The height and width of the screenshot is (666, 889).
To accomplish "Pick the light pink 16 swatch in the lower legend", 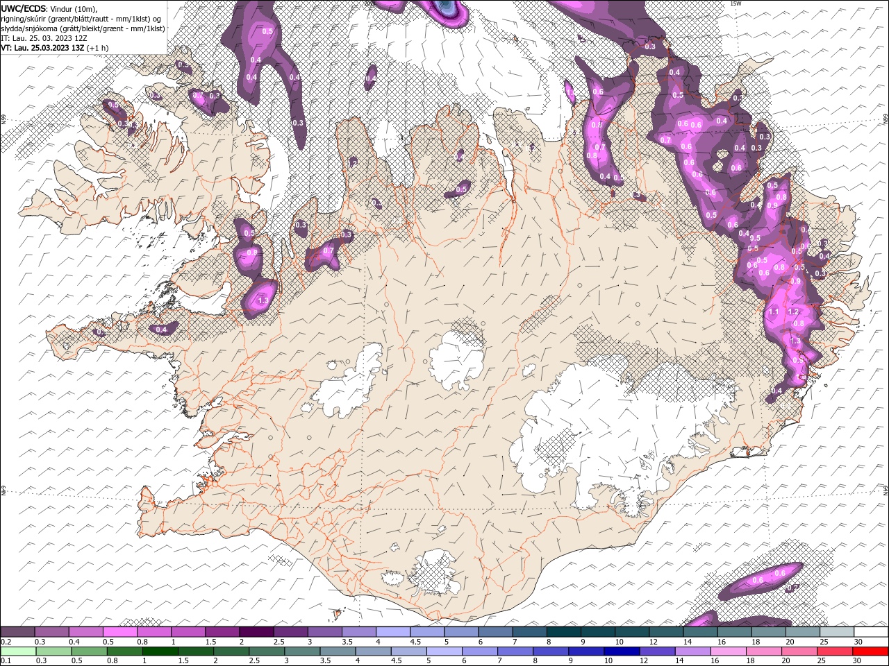I will 727,651.
